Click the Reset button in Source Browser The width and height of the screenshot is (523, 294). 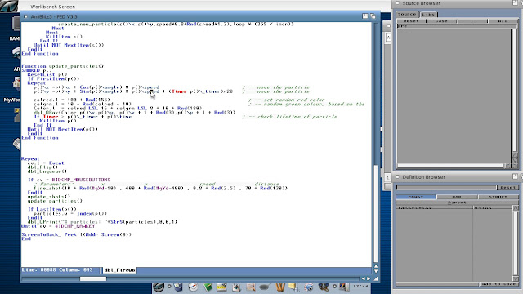pyautogui.click(x=411, y=21)
